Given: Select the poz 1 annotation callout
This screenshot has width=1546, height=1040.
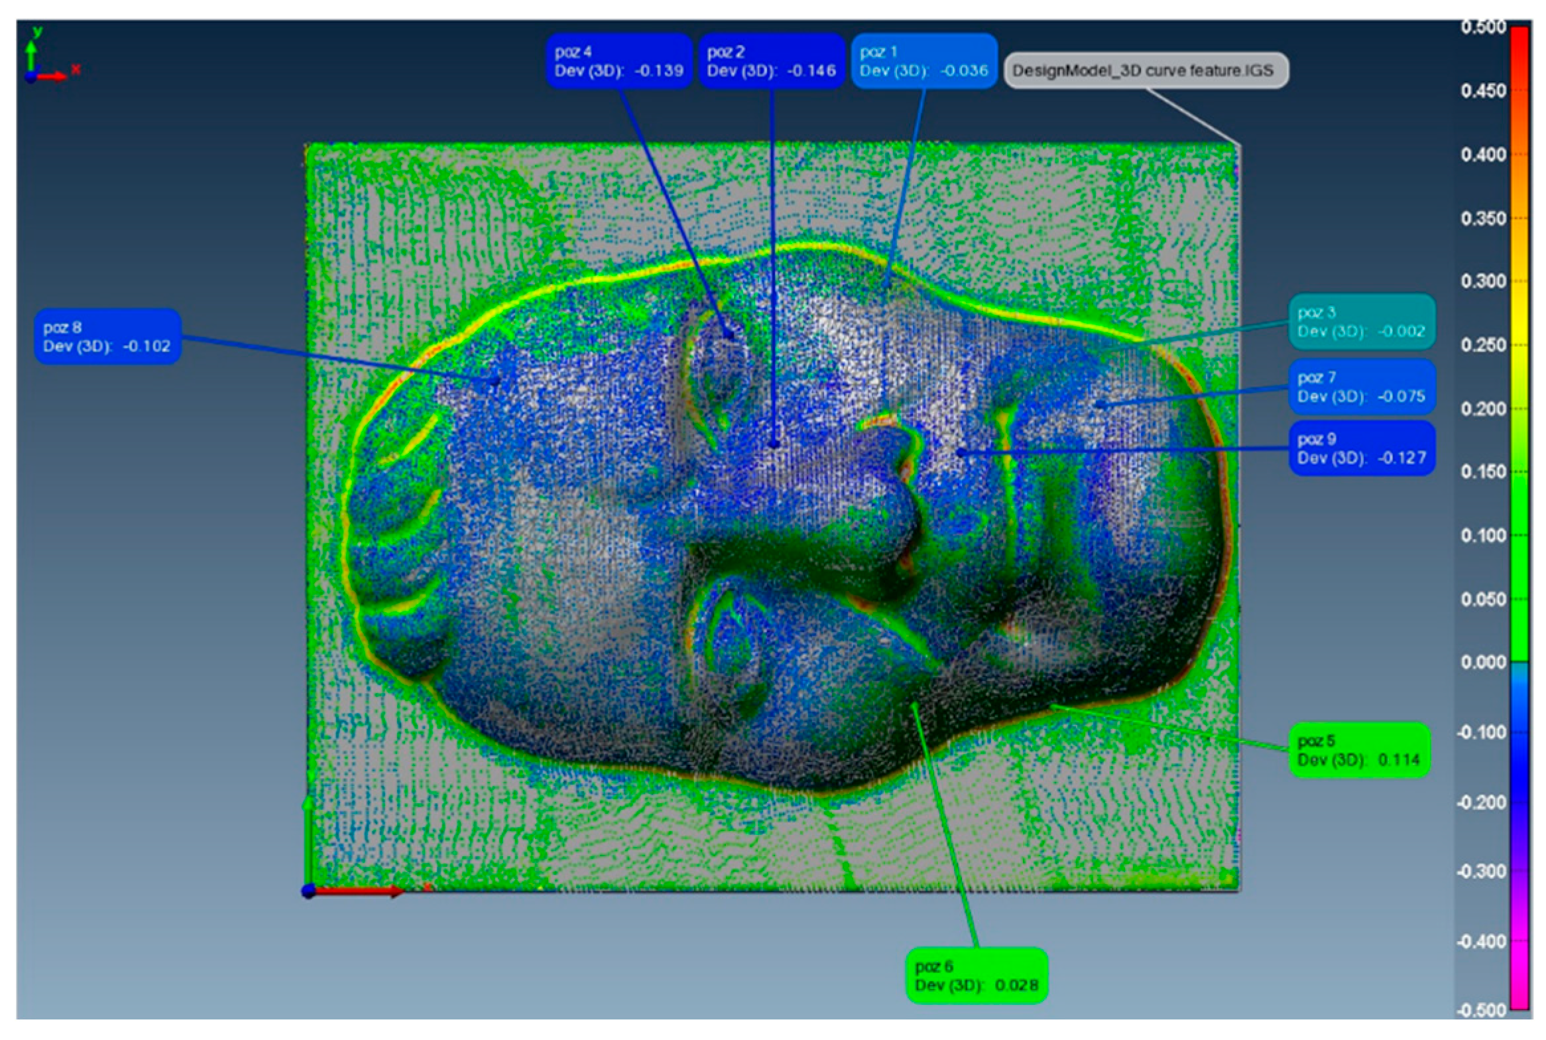Looking at the screenshot, I should [923, 61].
